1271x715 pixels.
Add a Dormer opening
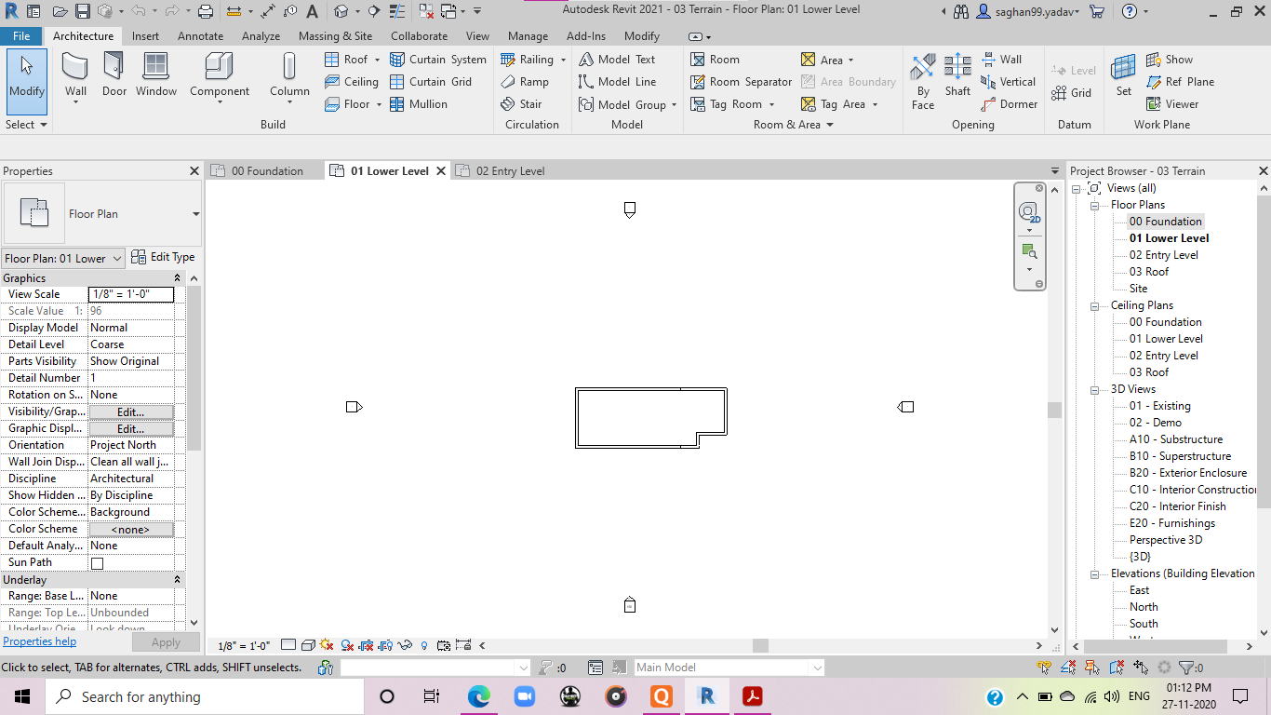tap(1010, 104)
